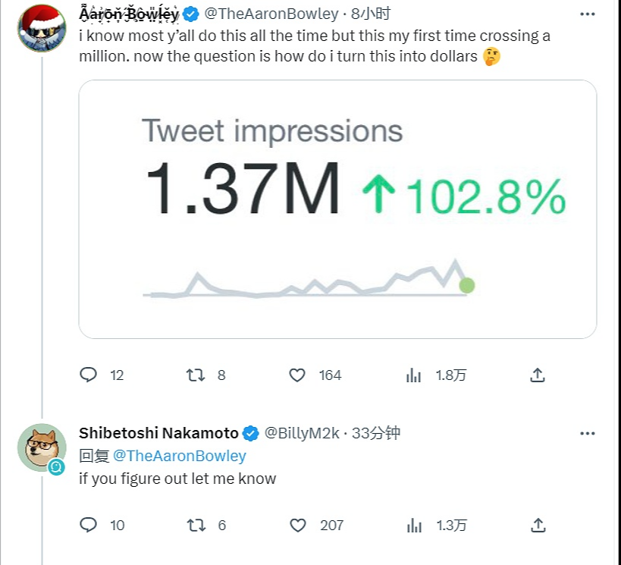Click the 8-hour timestamp on Aaron's tweet
Viewport: 621px width, 565px height.
(x=371, y=14)
